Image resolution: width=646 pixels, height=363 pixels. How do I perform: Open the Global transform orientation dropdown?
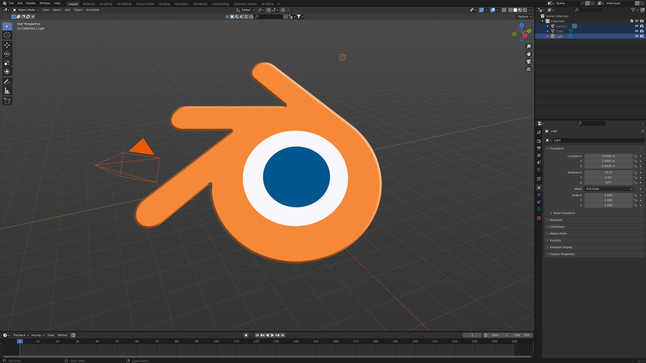(246, 10)
